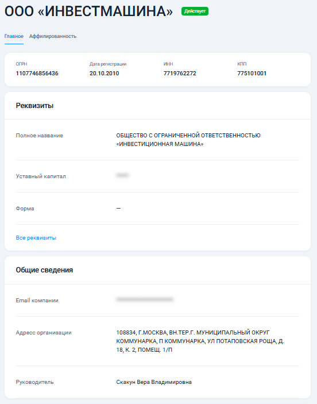Click the ИНН value 7719762272

[x=180, y=74]
